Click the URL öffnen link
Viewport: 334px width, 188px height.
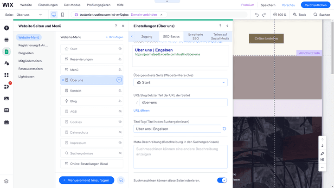coord(141,110)
